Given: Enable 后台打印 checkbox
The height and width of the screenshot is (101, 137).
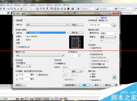Looking at the screenshot, I should [x=90, y=48].
